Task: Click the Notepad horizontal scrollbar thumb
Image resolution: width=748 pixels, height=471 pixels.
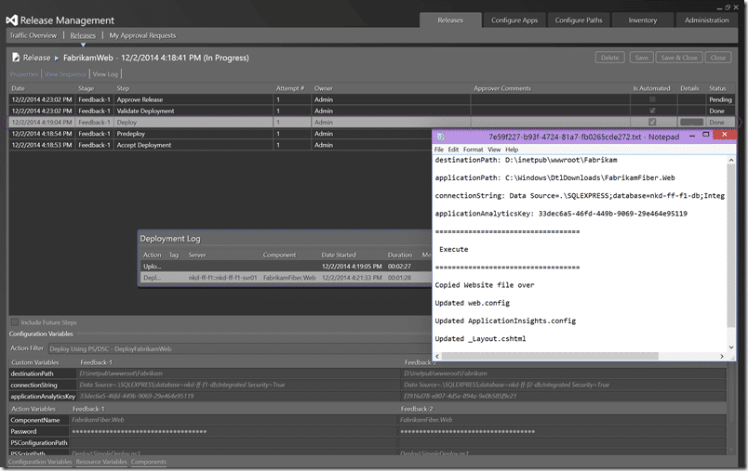Action: tap(550, 356)
